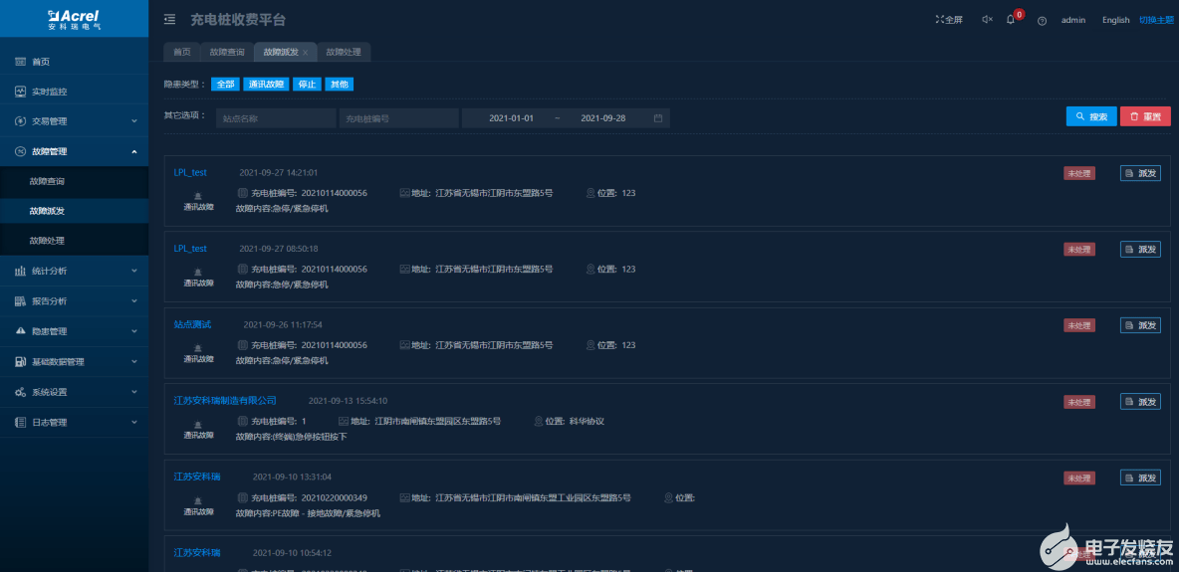This screenshot has width=1179, height=572.
Task: Dispatch the LPL_test 08:50:18 fault via 派发
Action: (x=1140, y=249)
